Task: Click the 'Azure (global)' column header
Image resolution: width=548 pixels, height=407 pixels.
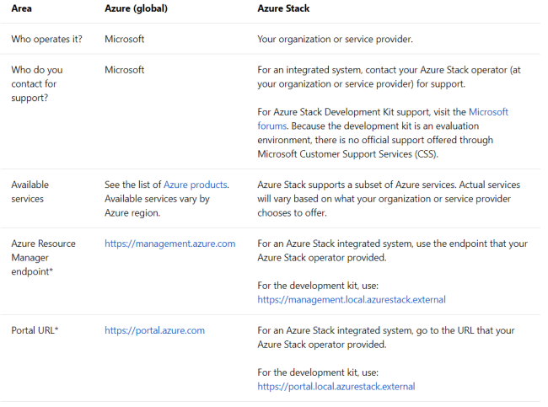Action: [x=136, y=8]
